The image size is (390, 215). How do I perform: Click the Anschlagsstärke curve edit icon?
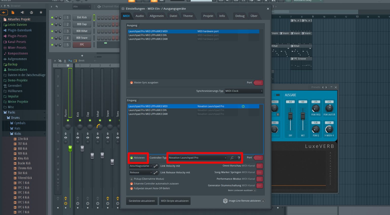coord(155,166)
